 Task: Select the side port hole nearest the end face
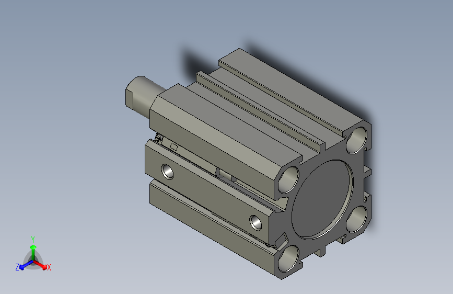click(256, 222)
